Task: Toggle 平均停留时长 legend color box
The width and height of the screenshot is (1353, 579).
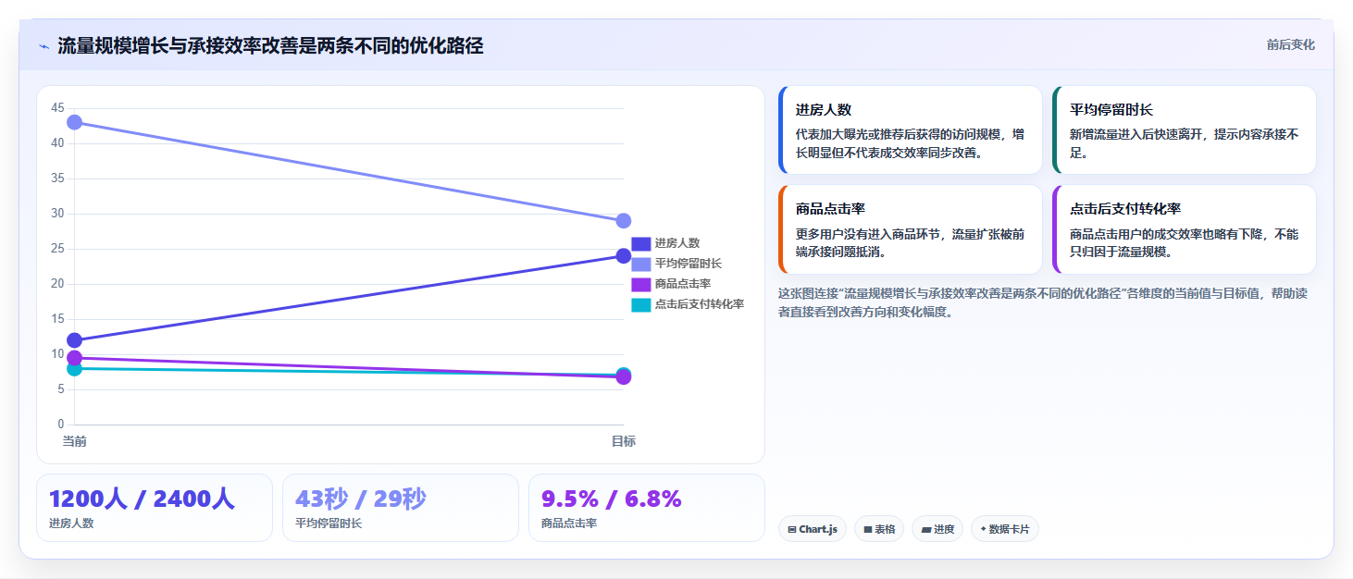Action: pos(641,264)
